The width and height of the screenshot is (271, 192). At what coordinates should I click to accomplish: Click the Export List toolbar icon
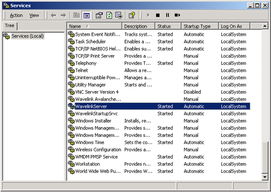click(119, 15)
